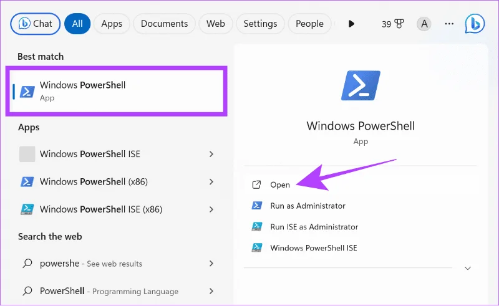The height and width of the screenshot is (306, 499).
Task: Click the Open external-link icon
Action: [256, 185]
